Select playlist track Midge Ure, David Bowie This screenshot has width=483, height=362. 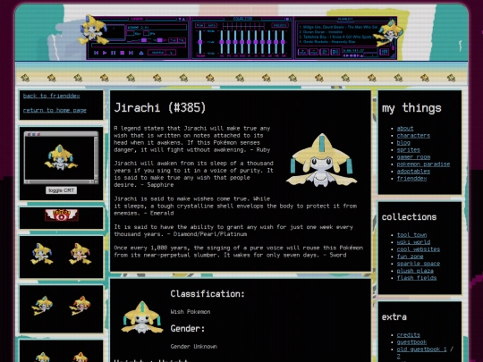click(338, 27)
